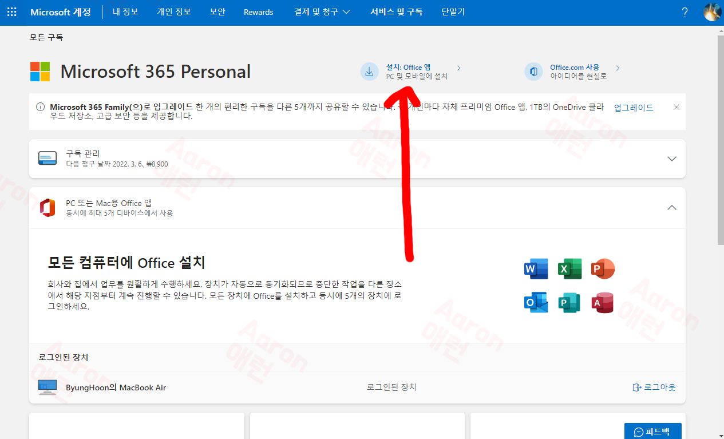The image size is (724, 439).
Task: Click the chevron next to 설치: Office 앱
Action: (458, 68)
